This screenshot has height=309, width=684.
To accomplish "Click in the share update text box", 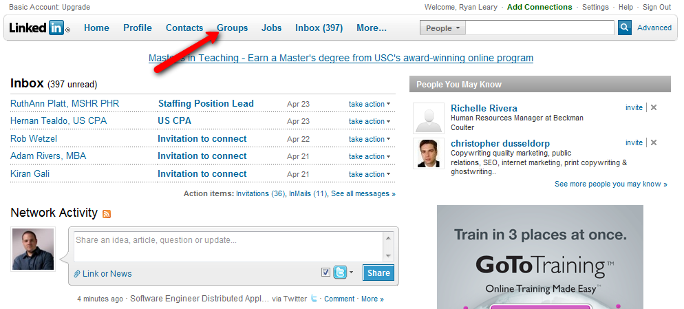I will [x=228, y=246].
